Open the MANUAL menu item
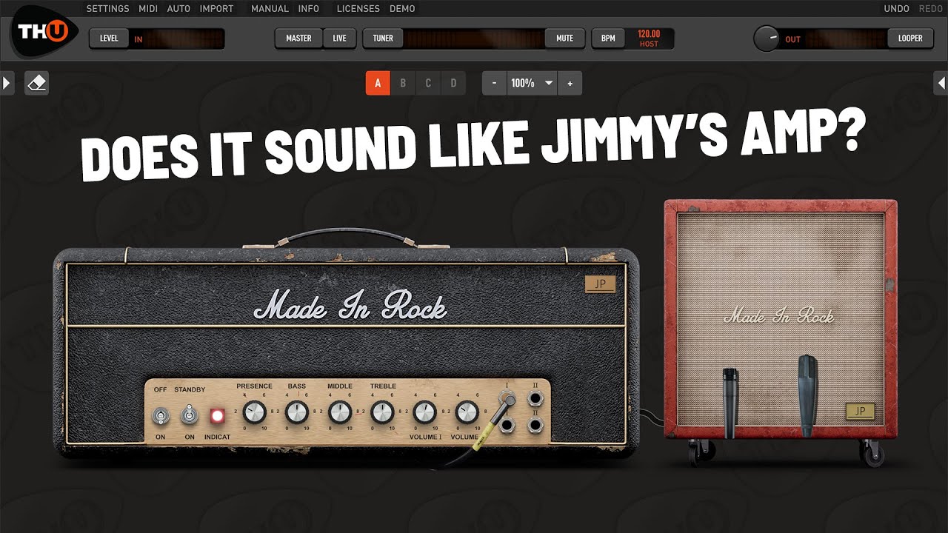 pyautogui.click(x=270, y=9)
